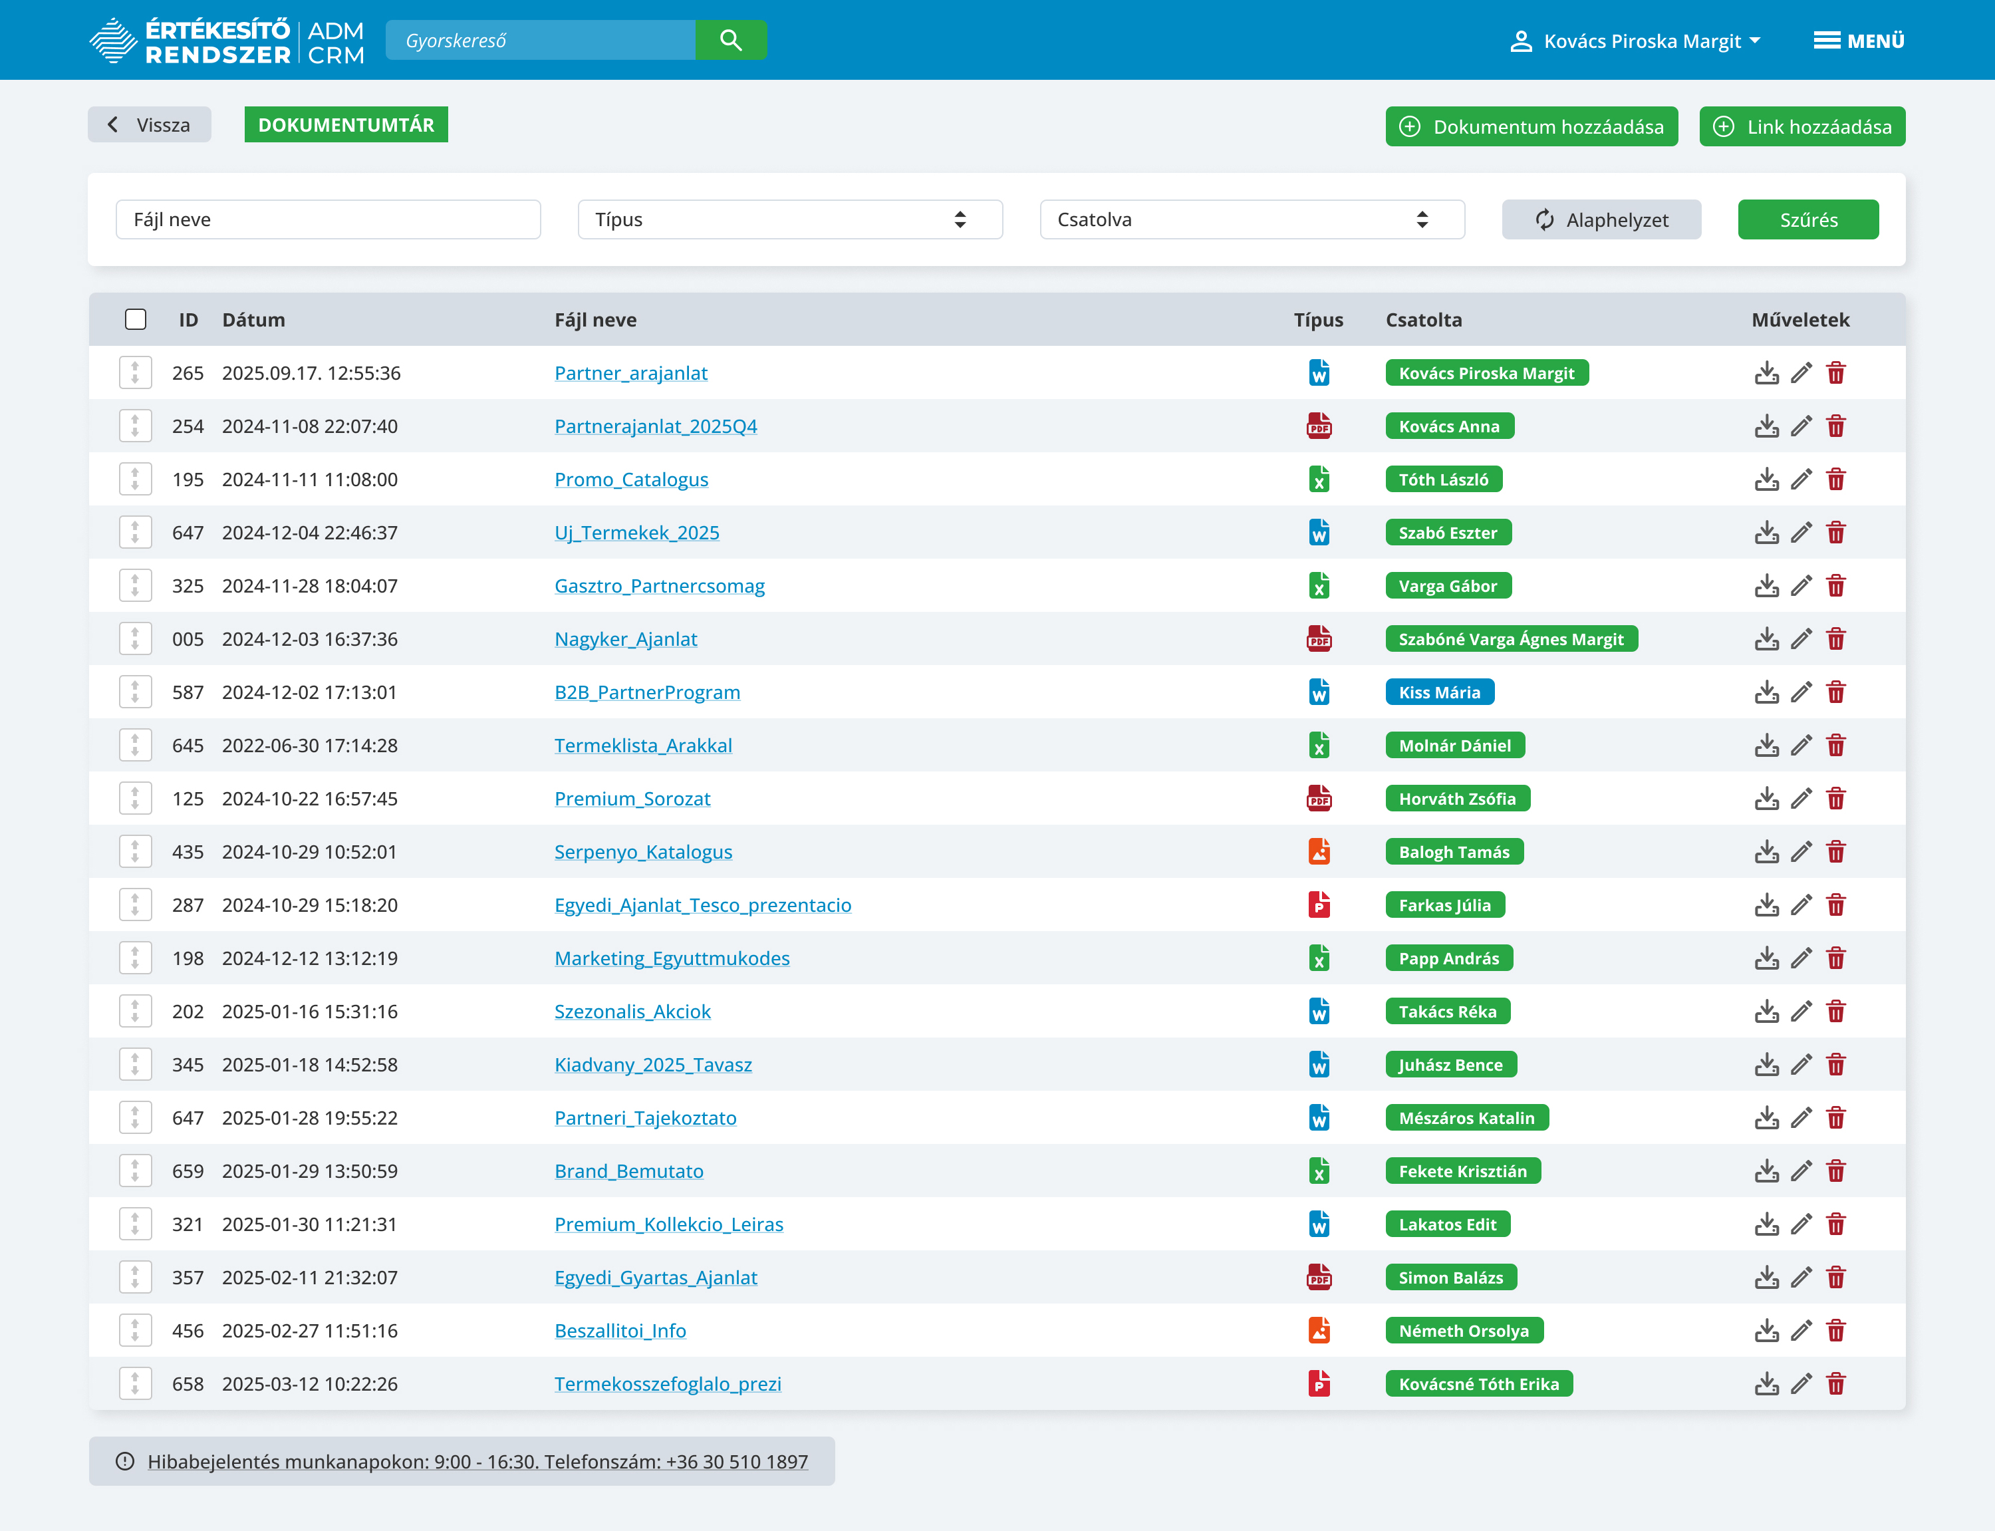Reset filters with Alaphelyzet button

coord(1601,219)
